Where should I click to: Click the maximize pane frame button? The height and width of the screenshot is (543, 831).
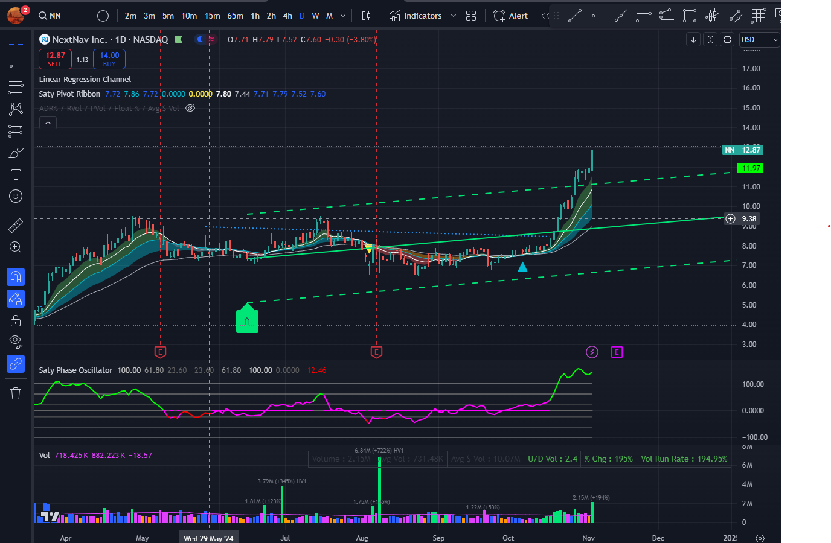point(727,39)
